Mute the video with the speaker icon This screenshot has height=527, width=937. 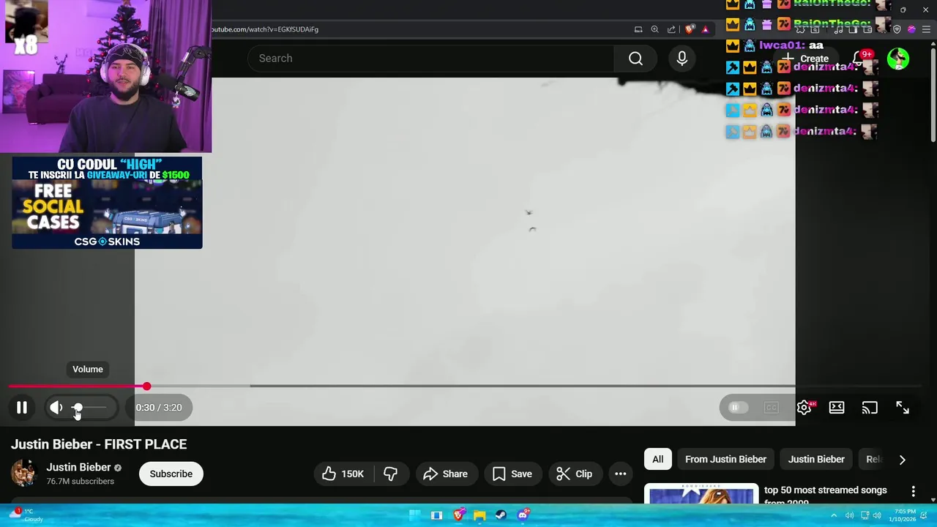coord(56,408)
